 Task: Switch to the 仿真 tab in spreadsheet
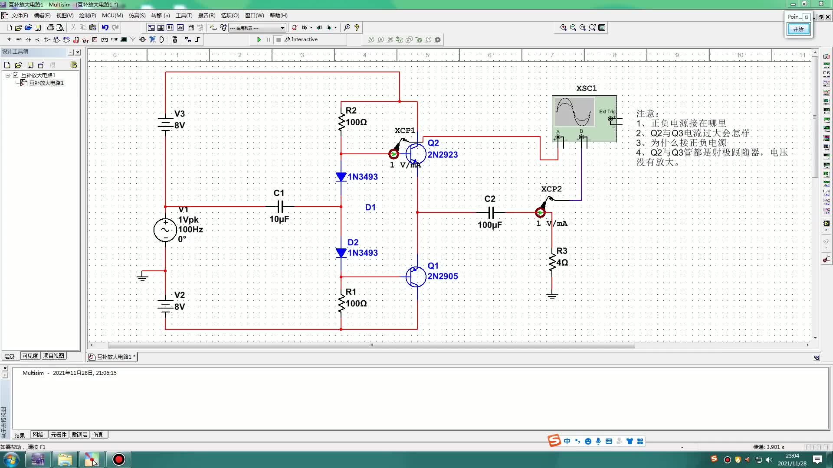point(98,435)
